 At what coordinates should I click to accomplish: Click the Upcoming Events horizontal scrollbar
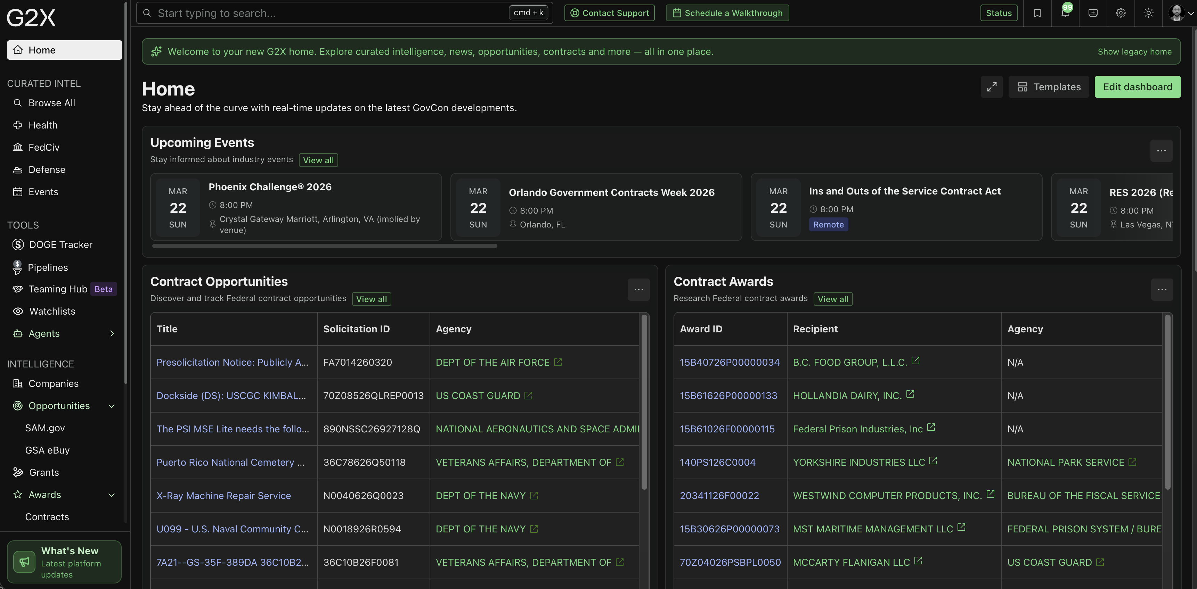(324, 246)
